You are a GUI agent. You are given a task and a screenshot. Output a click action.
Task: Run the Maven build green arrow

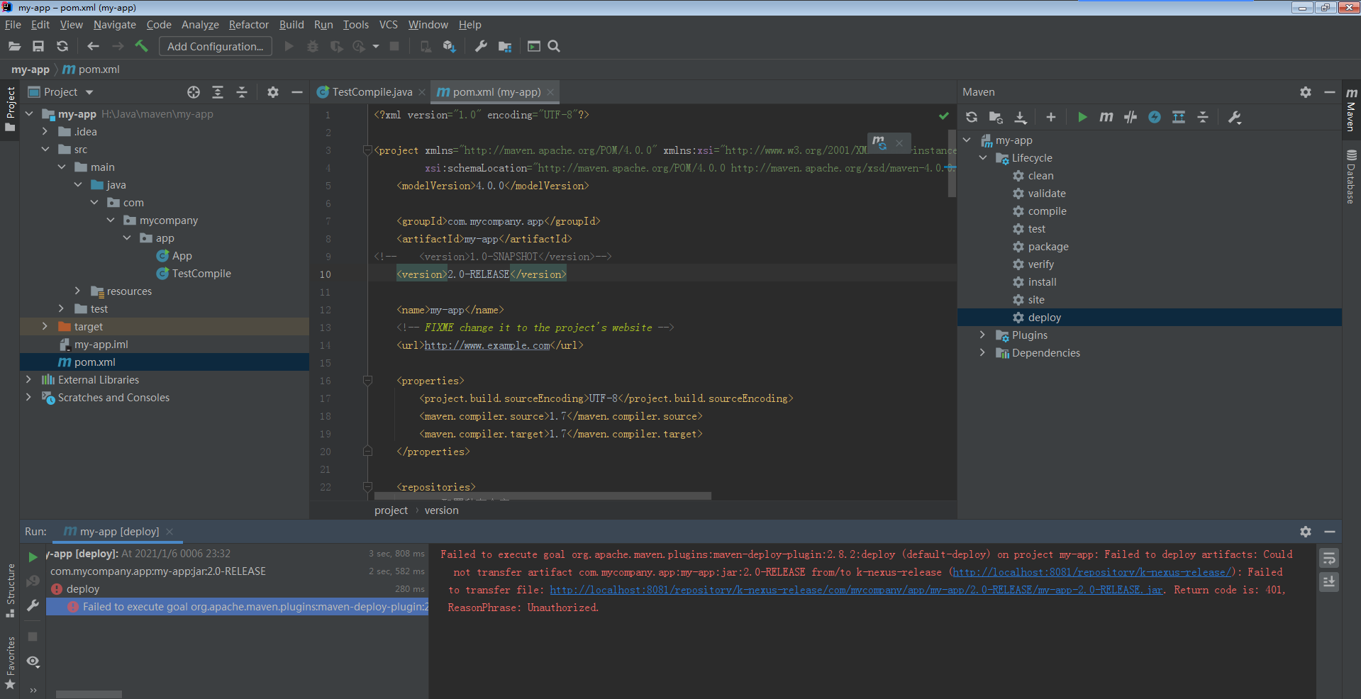(x=1082, y=118)
